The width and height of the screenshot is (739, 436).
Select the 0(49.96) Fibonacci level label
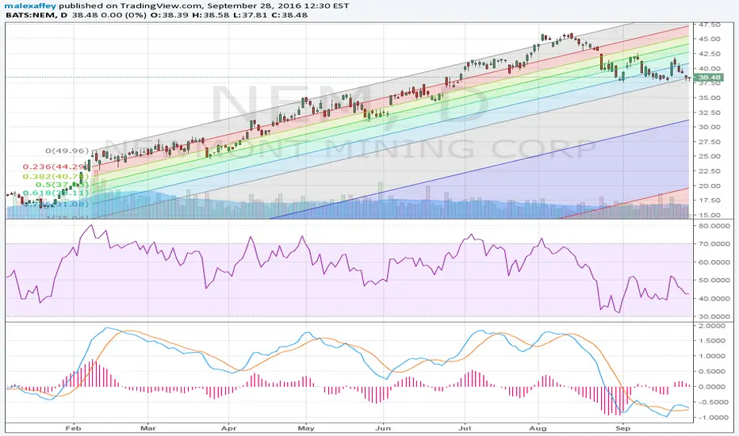(67, 151)
